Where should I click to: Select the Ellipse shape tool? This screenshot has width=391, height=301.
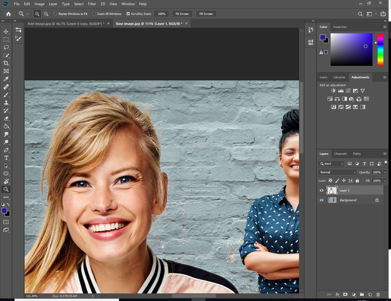(6, 174)
